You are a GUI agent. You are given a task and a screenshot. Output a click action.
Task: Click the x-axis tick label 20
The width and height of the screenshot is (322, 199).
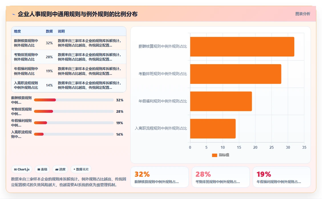click(x=255, y=147)
